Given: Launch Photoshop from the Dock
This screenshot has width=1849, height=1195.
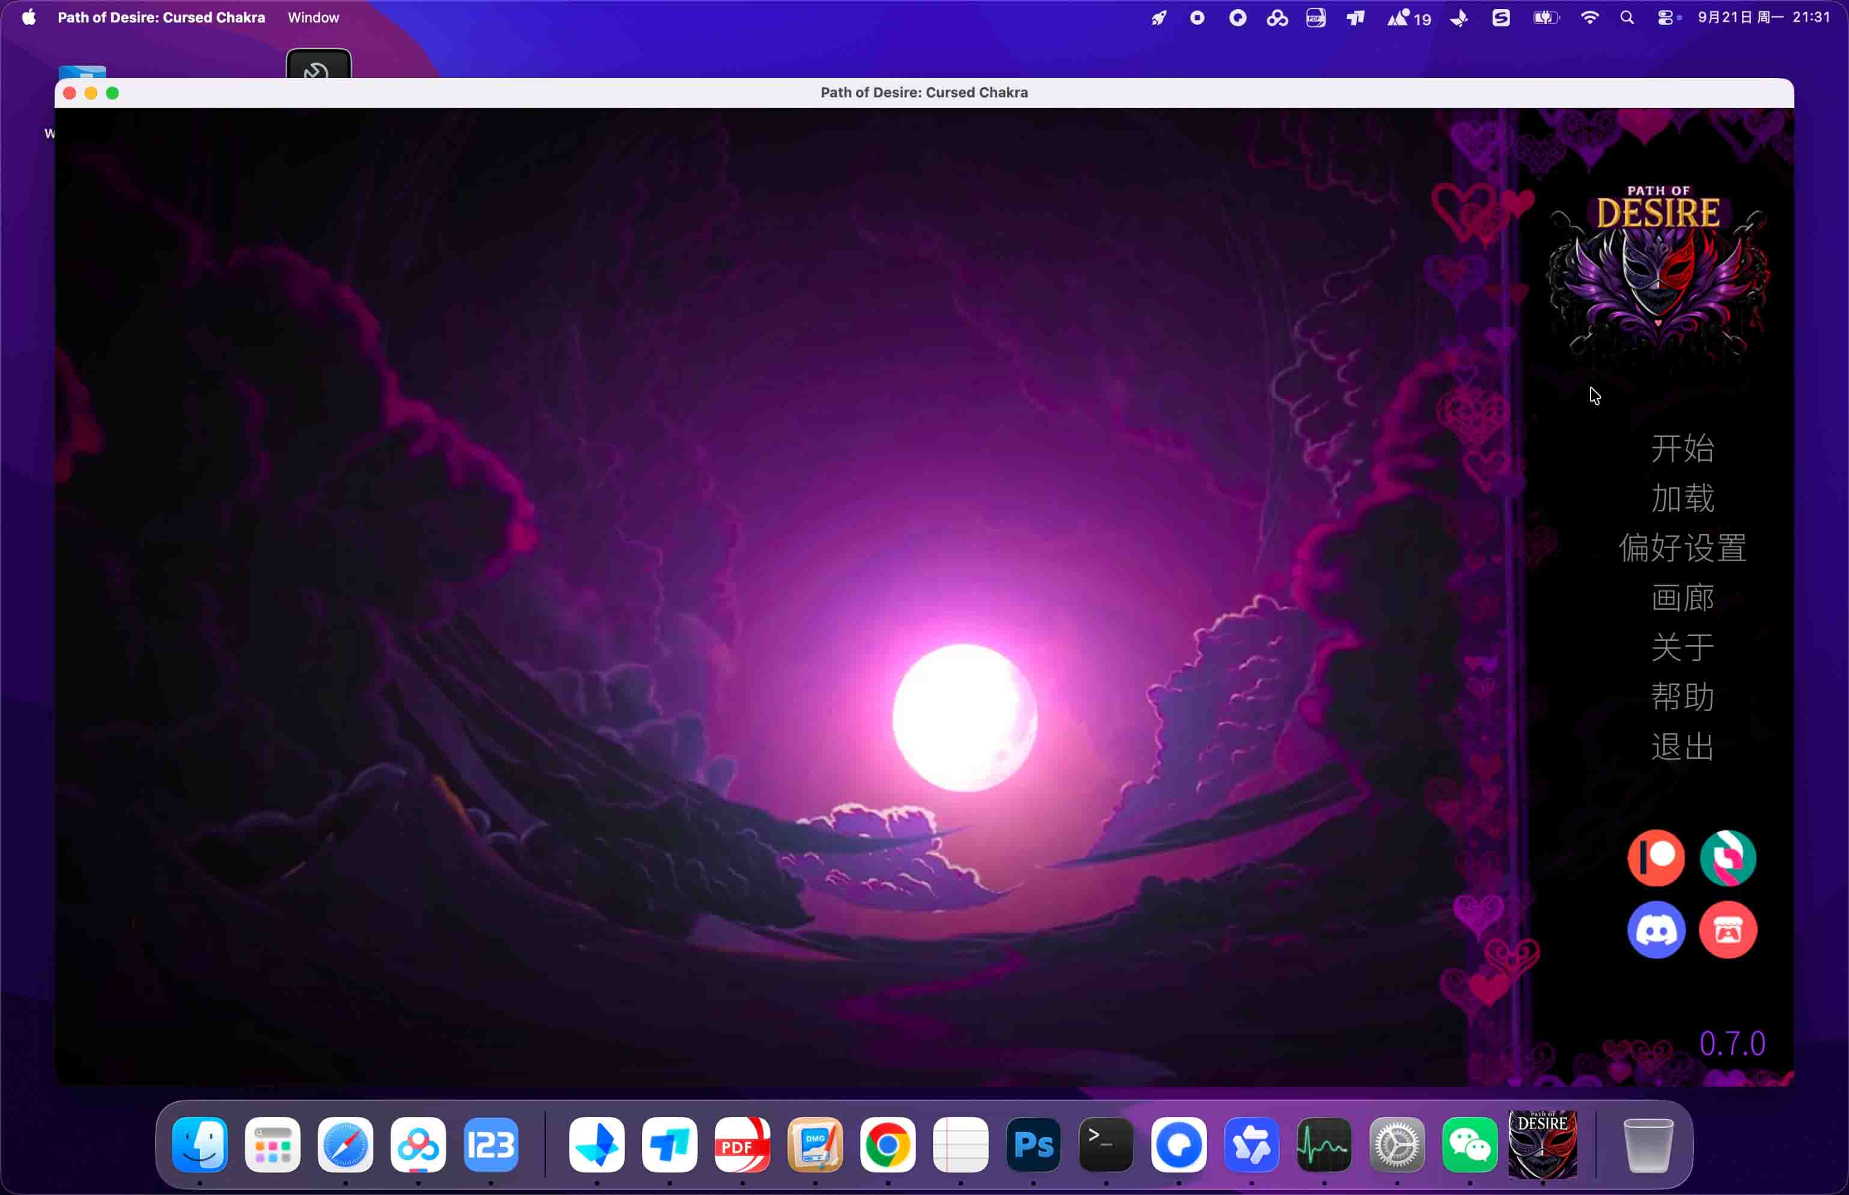Looking at the screenshot, I should pyautogui.click(x=1033, y=1145).
